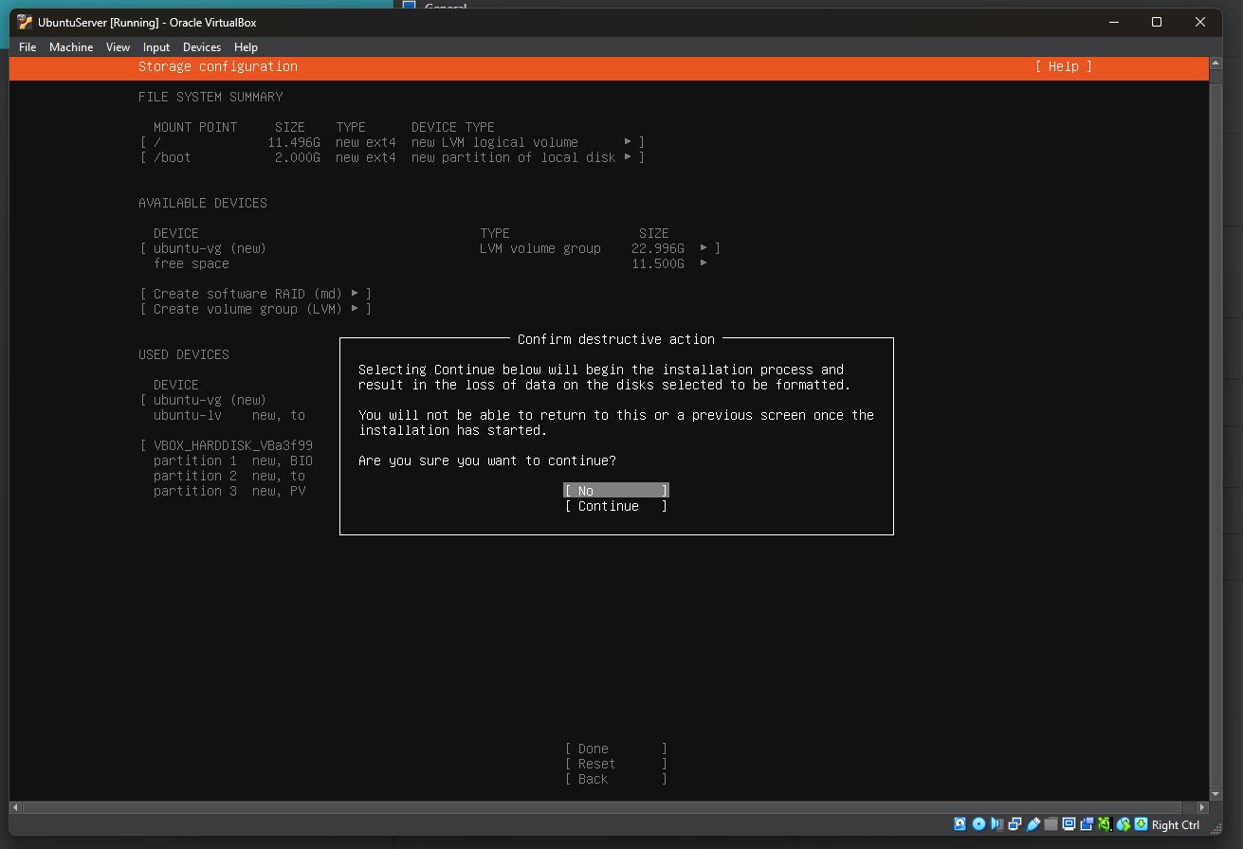Screen dimensions: 1243x849
Task: Open the Devices menu
Action: click(x=201, y=47)
